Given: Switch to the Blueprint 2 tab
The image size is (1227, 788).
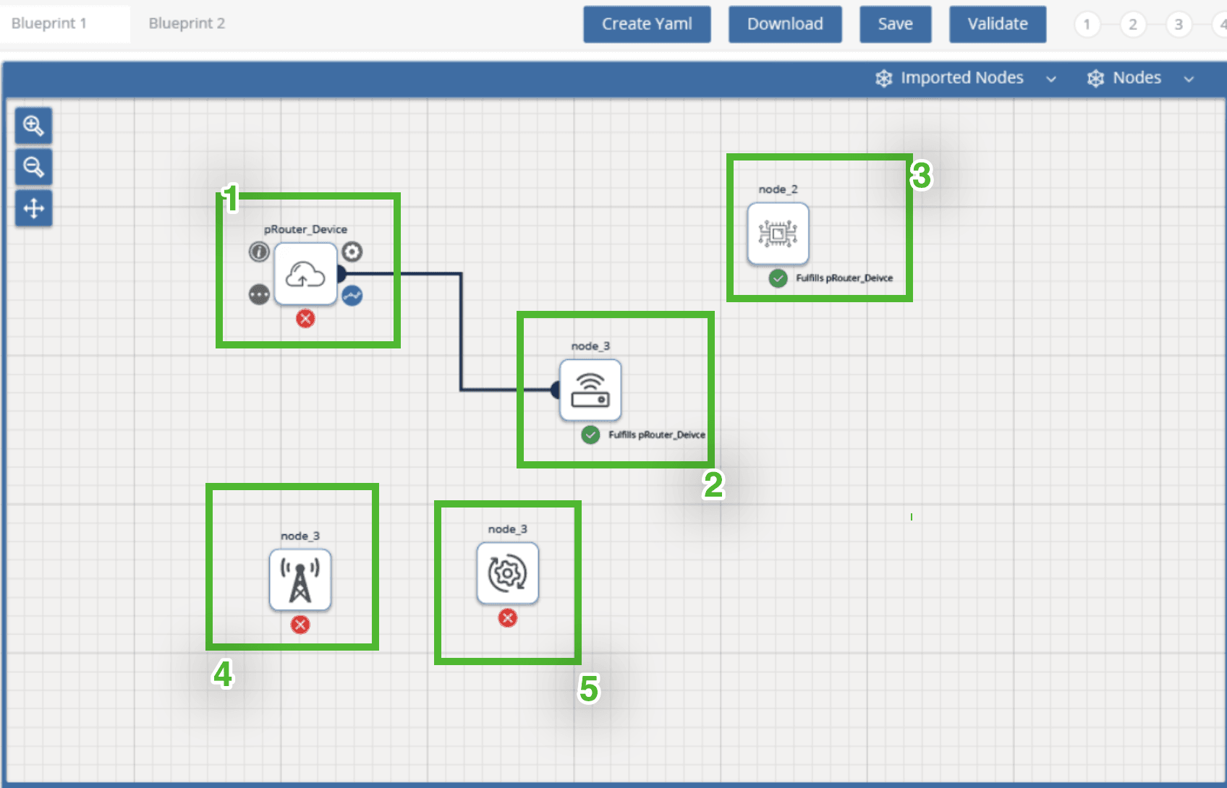Looking at the screenshot, I should coord(187,23).
